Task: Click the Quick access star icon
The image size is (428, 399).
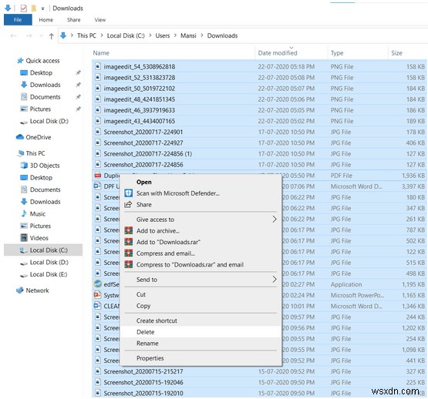Action: point(20,61)
